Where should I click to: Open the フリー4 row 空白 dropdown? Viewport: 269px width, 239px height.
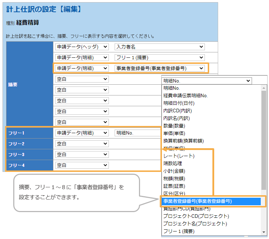(x=82, y=165)
